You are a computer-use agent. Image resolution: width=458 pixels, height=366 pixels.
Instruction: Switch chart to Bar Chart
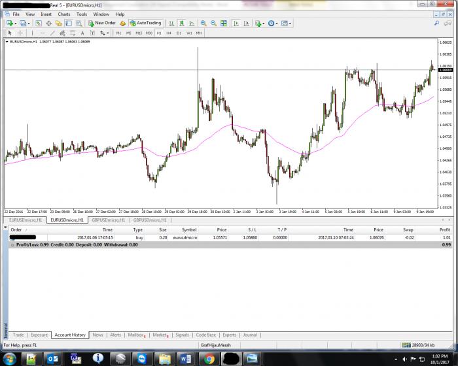pos(171,24)
